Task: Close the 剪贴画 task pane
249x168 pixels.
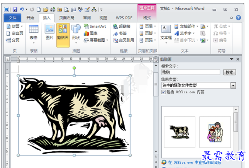Action: [x=238, y=59]
